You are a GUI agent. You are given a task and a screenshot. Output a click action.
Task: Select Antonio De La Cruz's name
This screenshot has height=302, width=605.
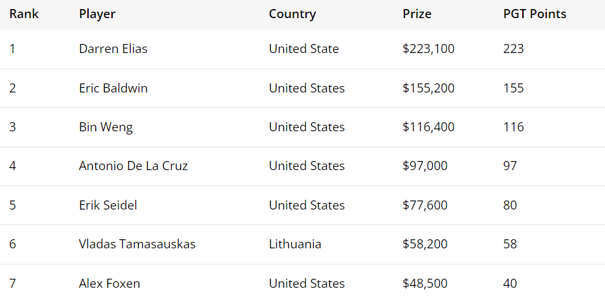[x=133, y=166]
